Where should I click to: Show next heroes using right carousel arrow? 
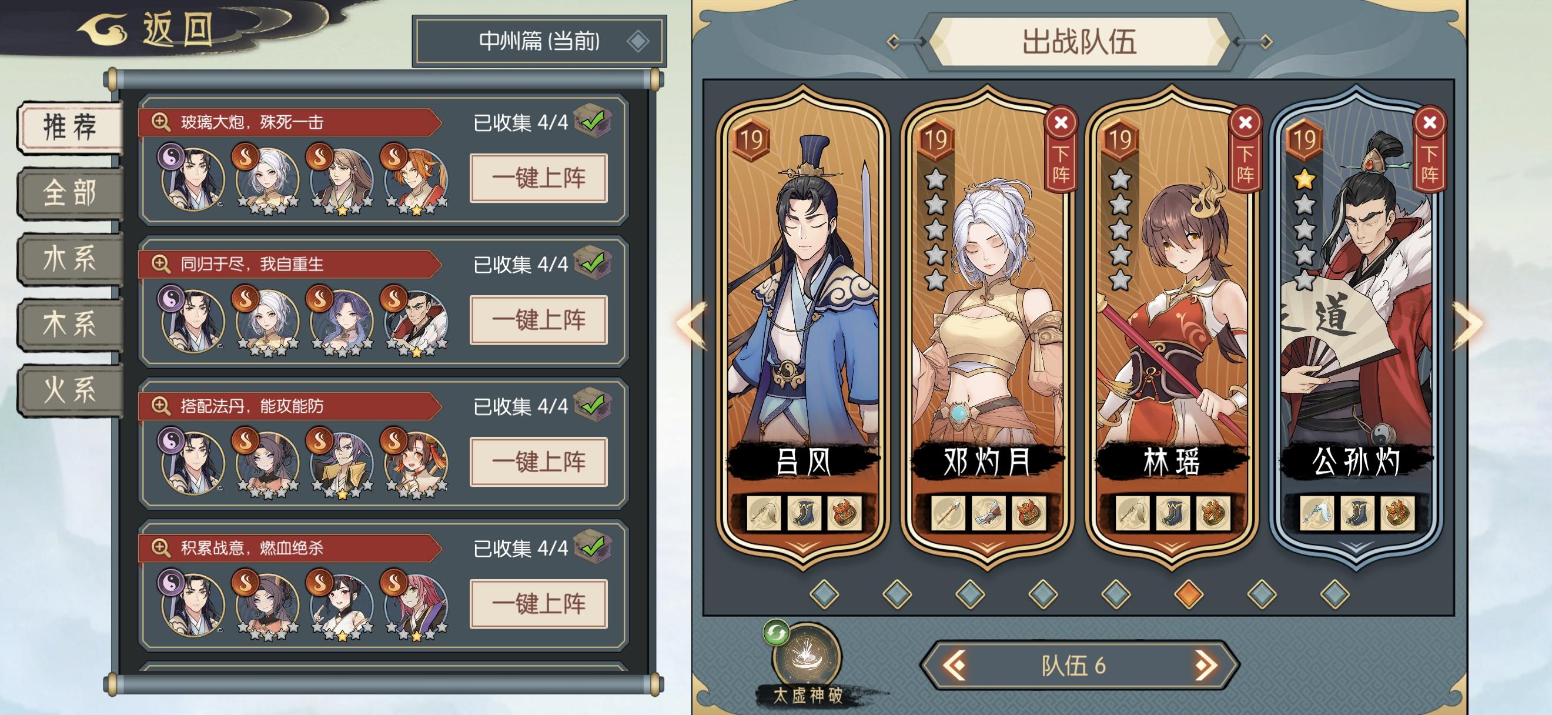click(1467, 325)
